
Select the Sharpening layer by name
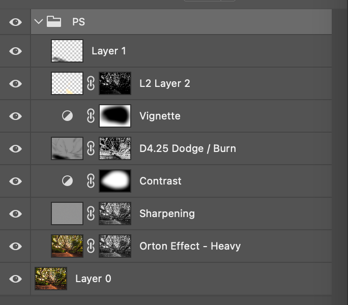(x=167, y=213)
